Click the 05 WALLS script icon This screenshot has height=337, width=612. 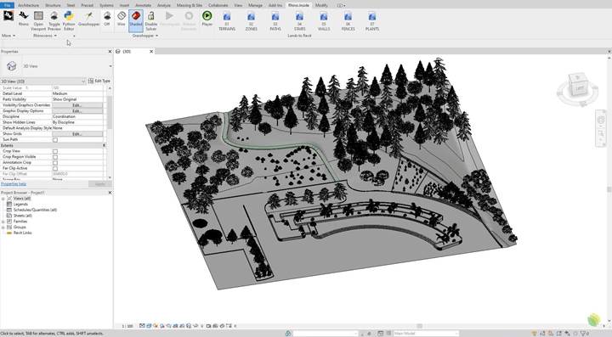click(x=324, y=21)
